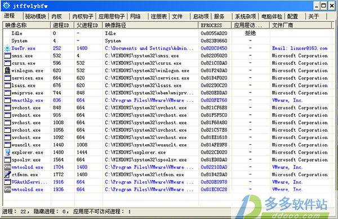The width and height of the screenshot is (338, 219).
Task: Open the 服务 tab
Action: 219,16
